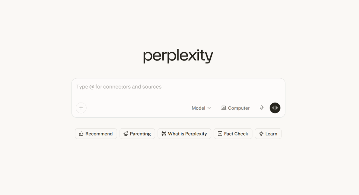Start dictation with the microphone icon
359x195 pixels.
click(262, 108)
